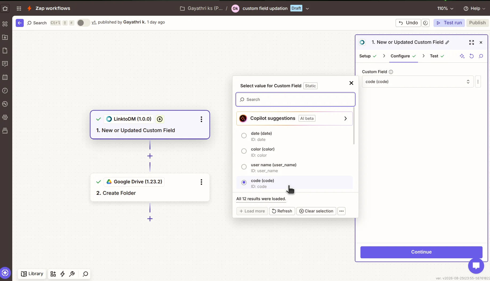490x281 pixels.
Task: Rename step using the pencil icon
Action: (448, 42)
